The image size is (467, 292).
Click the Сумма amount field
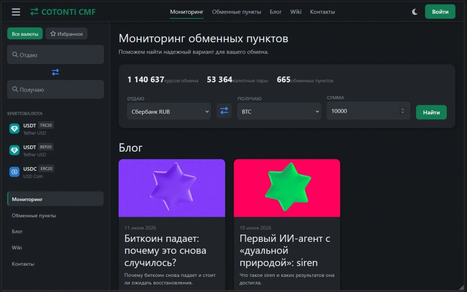368,111
